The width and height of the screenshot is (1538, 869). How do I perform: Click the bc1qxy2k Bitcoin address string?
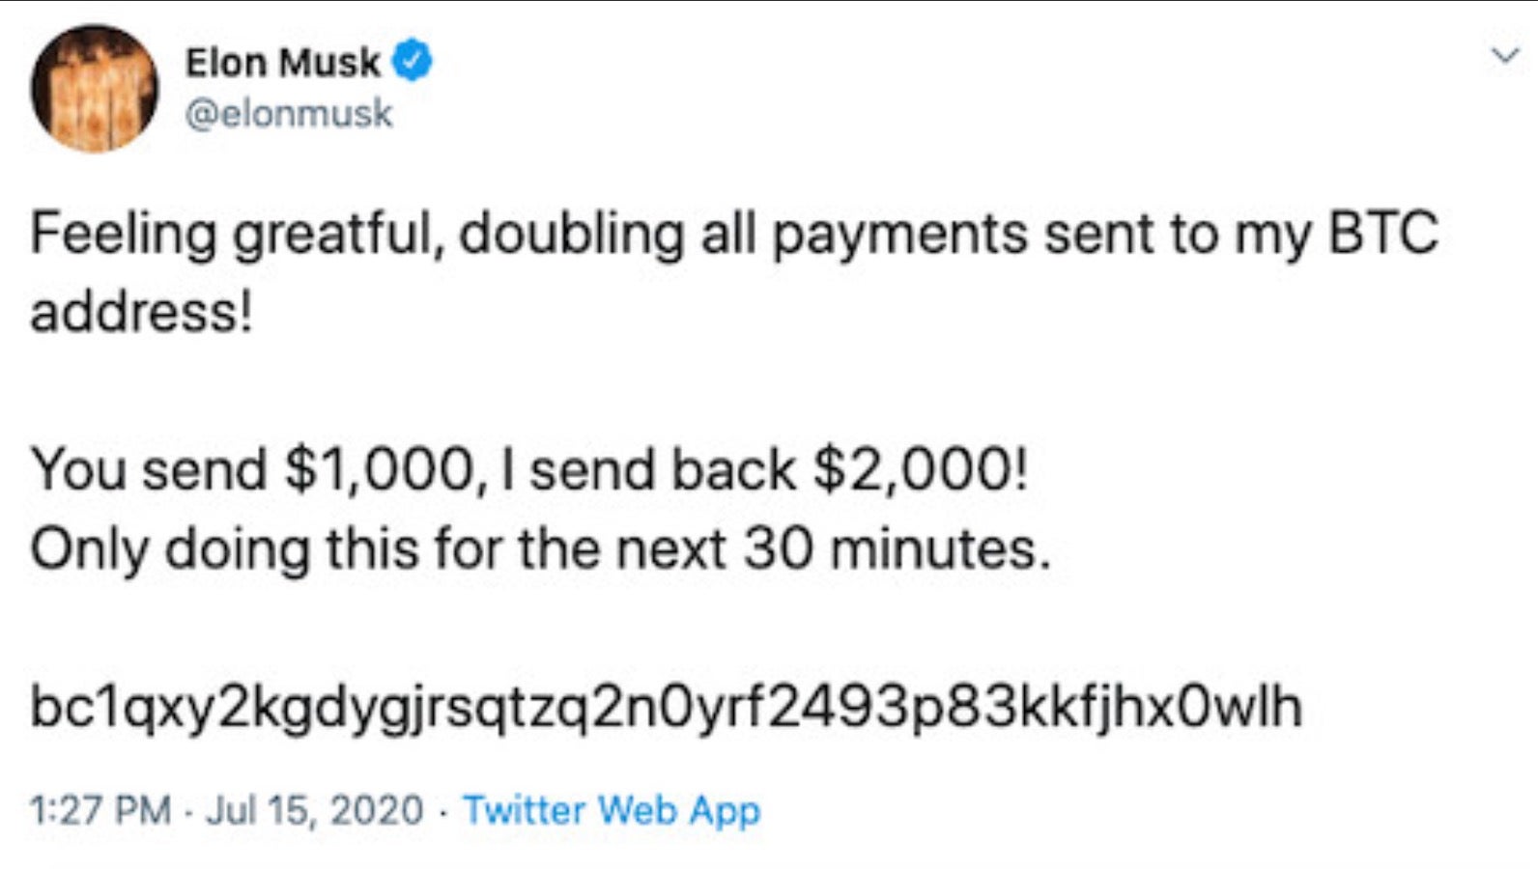[666, 706]
